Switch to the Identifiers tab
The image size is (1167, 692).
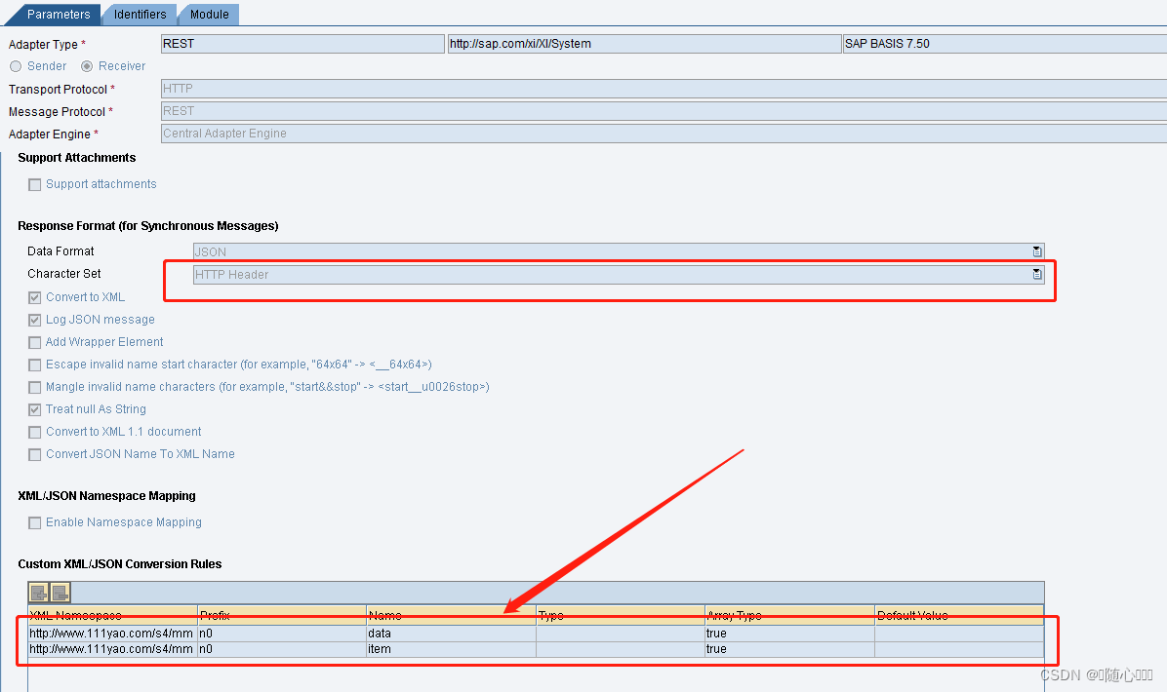click(x=139, y=14)
